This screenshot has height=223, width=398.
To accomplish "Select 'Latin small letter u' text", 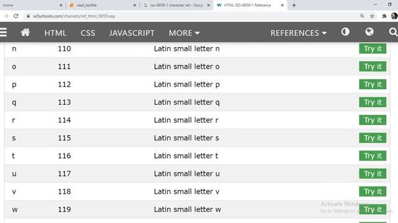I will click(187, 173).
